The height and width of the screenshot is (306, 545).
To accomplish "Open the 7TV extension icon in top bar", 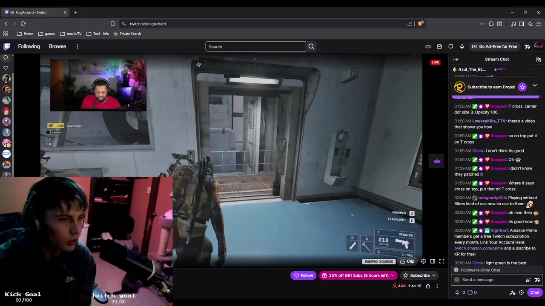I will point(528,46).
